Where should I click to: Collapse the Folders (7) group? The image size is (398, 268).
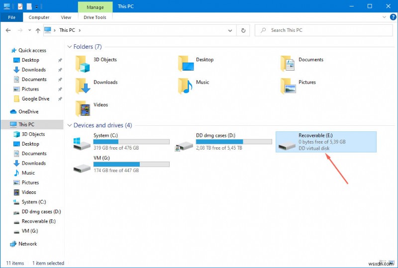(x=69, y=47)
